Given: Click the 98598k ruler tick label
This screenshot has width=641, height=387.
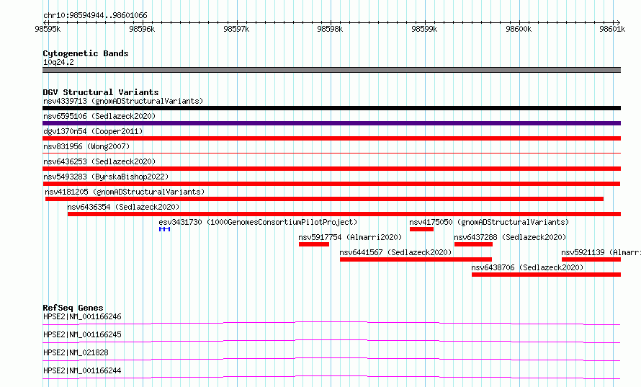Looking at the screenshot, I should 330,29.
